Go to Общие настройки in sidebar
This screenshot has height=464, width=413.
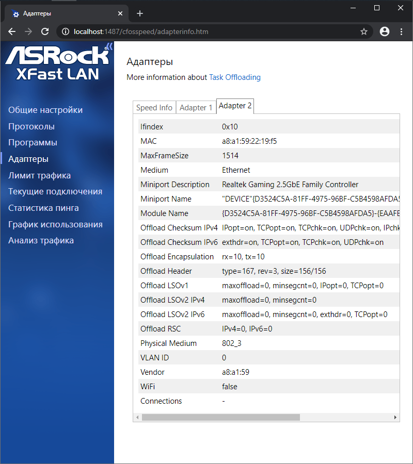click(x=45, y=110)
